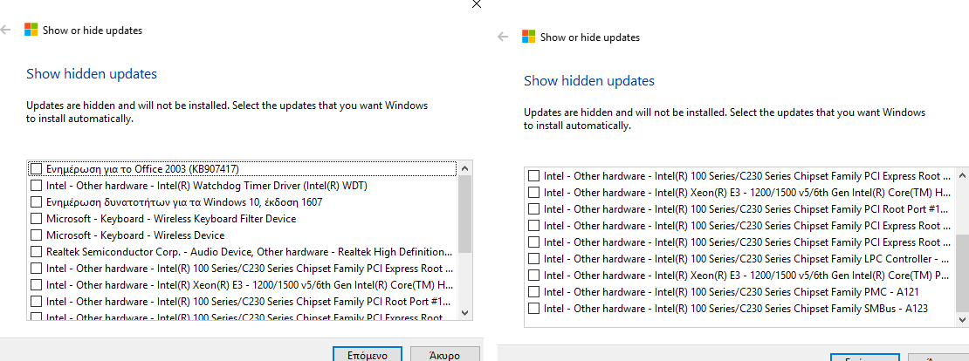Click the Επόμενο button

(x=367, y=354)
